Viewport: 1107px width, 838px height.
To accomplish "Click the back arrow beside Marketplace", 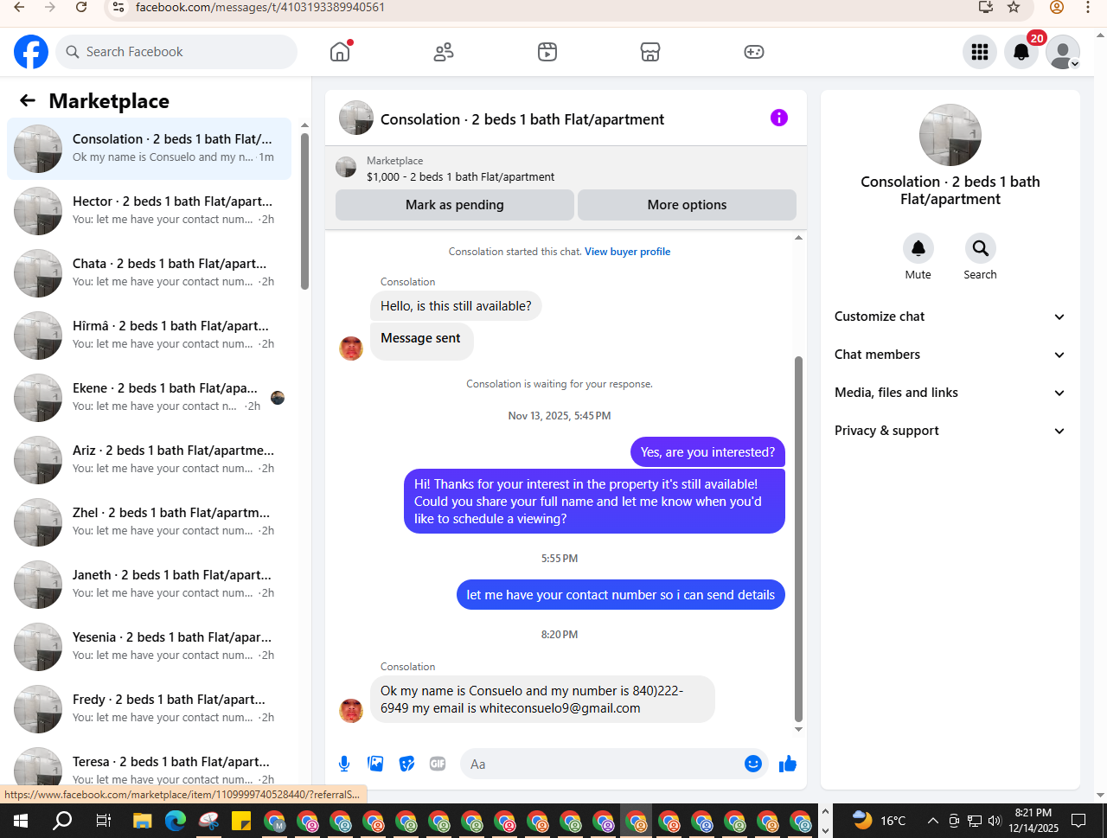I will (x=28, y=101).
